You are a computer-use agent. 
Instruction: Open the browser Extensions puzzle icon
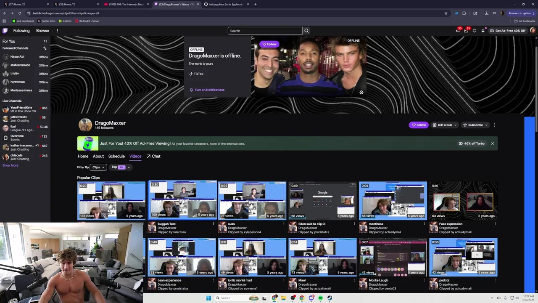[x=464, y=13]
